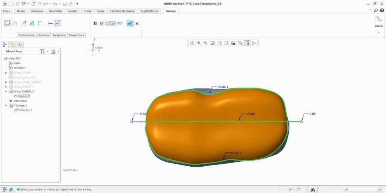Select the sweep as surface option
Image resolution: width=386 pixels, height=193 pixels.
(15, 23)
